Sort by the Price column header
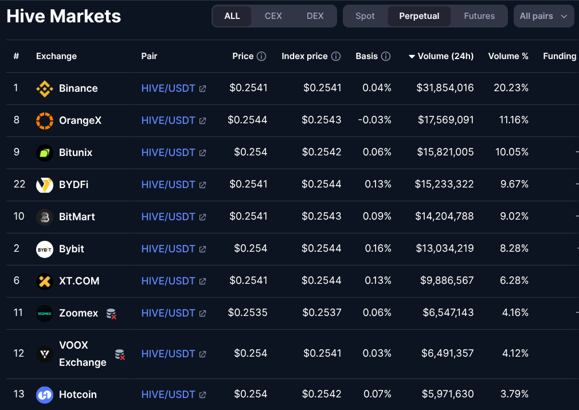579x410 pixels. coord(243,56)
